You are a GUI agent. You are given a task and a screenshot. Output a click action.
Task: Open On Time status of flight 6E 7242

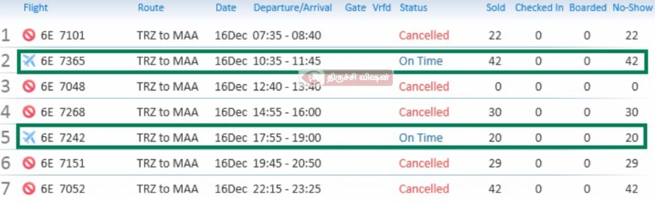tap(421, 138)
